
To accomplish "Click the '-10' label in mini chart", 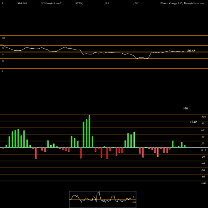I will [134, 202].
